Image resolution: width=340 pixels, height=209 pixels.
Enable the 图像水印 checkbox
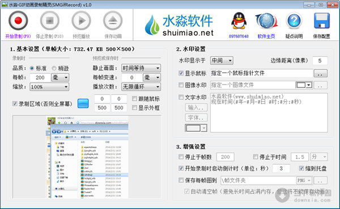click(181, 85)
